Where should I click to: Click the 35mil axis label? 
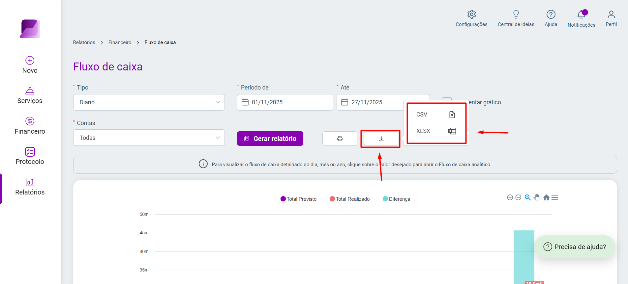point(145,270)
